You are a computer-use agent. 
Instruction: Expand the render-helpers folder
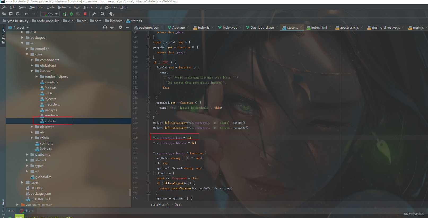37,77
